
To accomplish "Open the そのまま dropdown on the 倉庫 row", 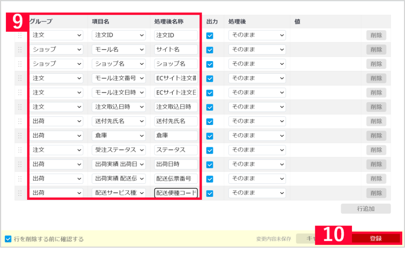I will 257,136.
